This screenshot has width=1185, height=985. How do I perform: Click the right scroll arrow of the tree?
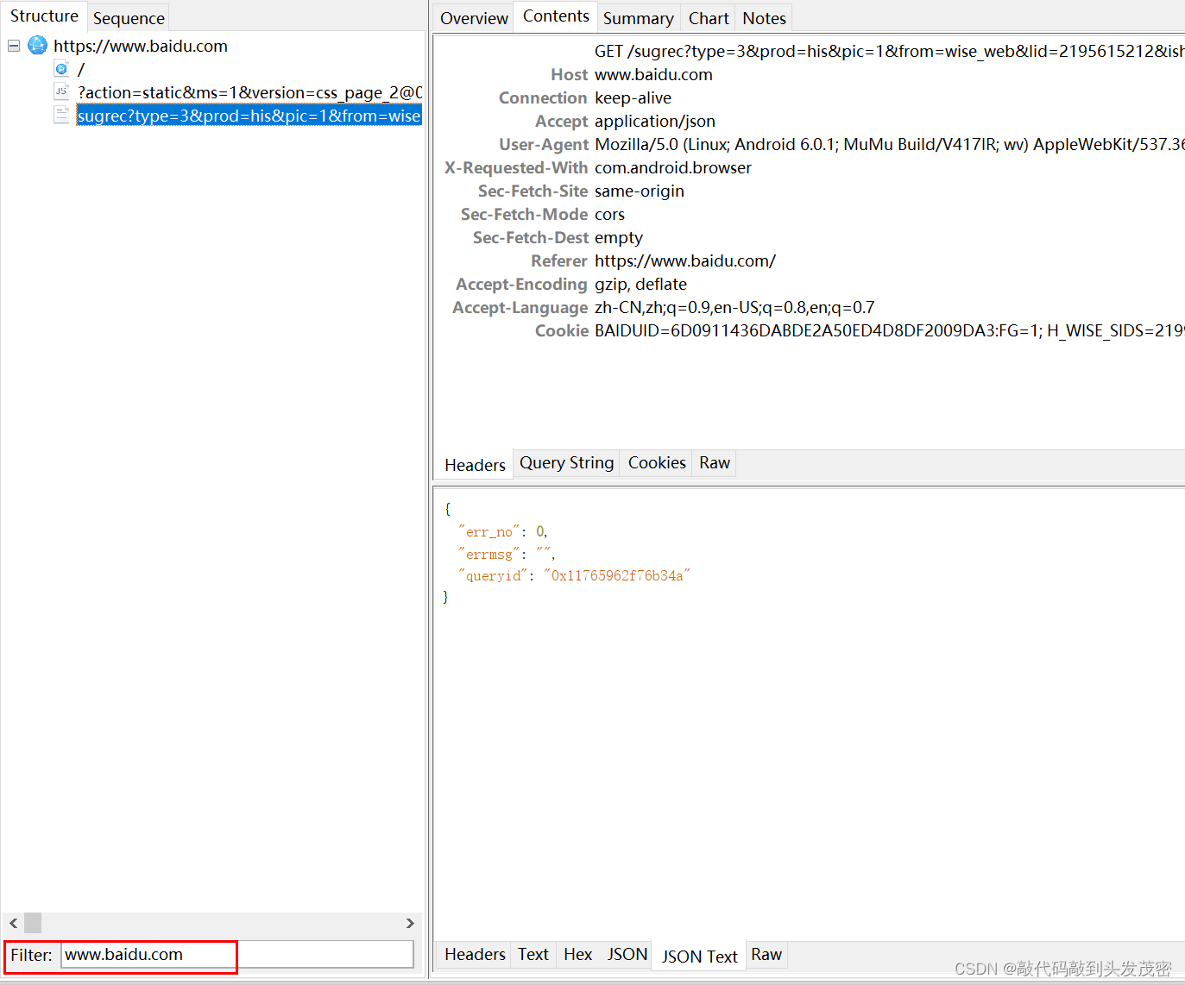(410, 923)
